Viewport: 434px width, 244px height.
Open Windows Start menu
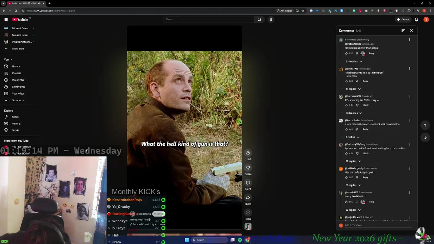(186, 240)
